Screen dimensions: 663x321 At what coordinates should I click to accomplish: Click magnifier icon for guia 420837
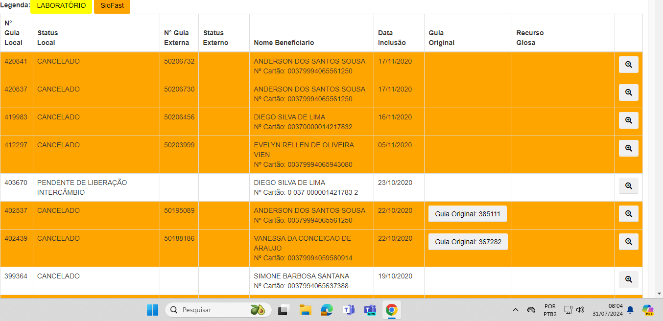[628, 92]
